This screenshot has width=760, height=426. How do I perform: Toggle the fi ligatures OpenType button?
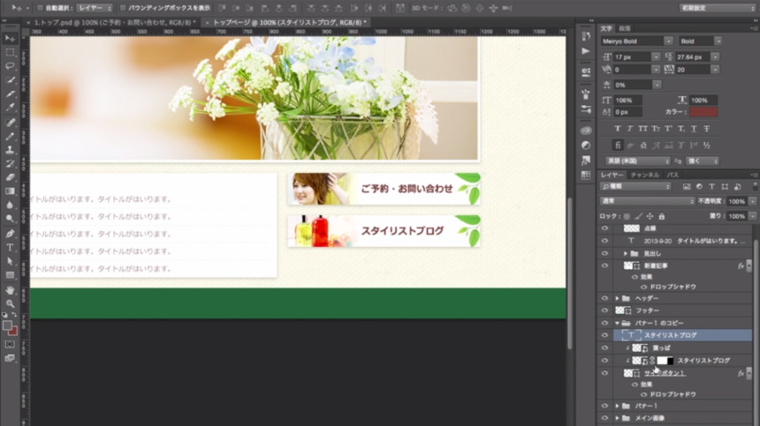tap(617, 145)
